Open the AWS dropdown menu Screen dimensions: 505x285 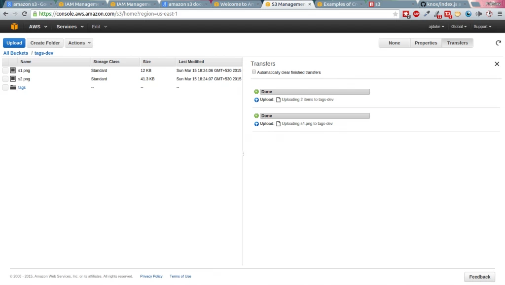(38, 27)
